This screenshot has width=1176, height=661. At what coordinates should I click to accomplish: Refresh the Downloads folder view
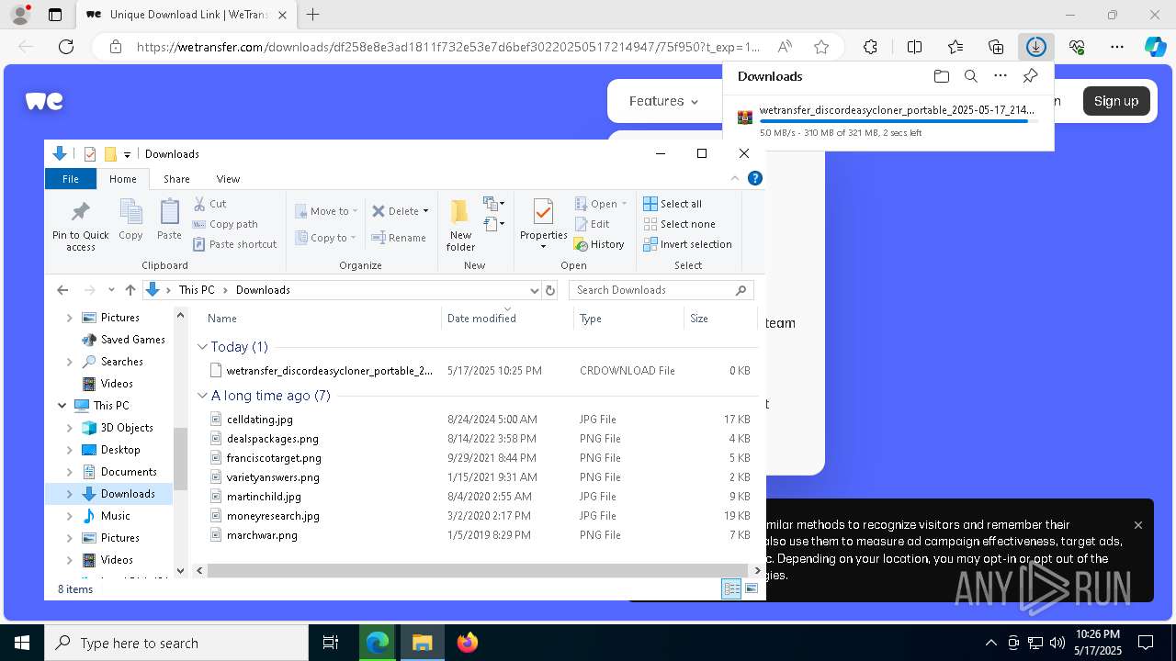tap(550, 290)
